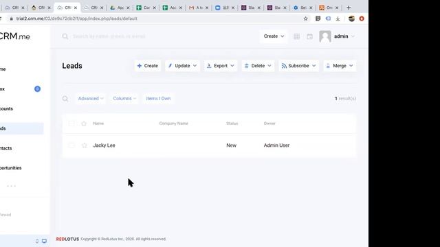
Task: Open Opportunities in the sidebar
Action: tap(11, 168)
